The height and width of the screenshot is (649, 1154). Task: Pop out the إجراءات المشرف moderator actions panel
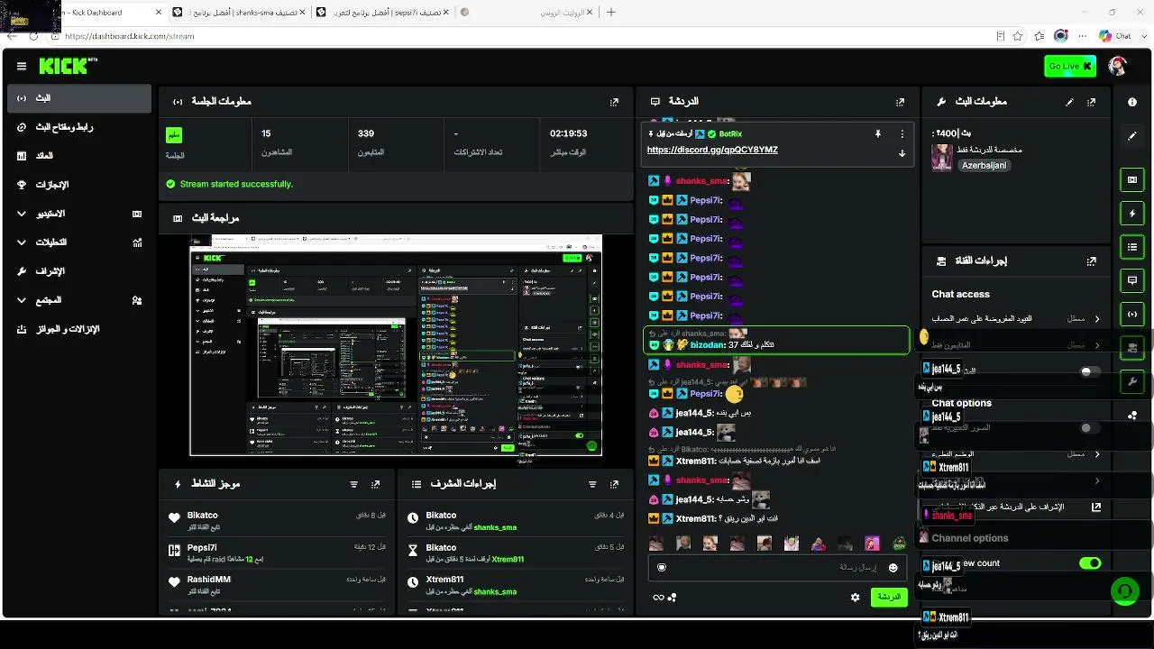pos(614,484)
